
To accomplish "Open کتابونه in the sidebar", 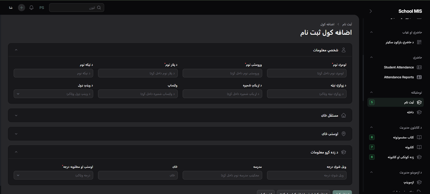I will coord(409,147).
